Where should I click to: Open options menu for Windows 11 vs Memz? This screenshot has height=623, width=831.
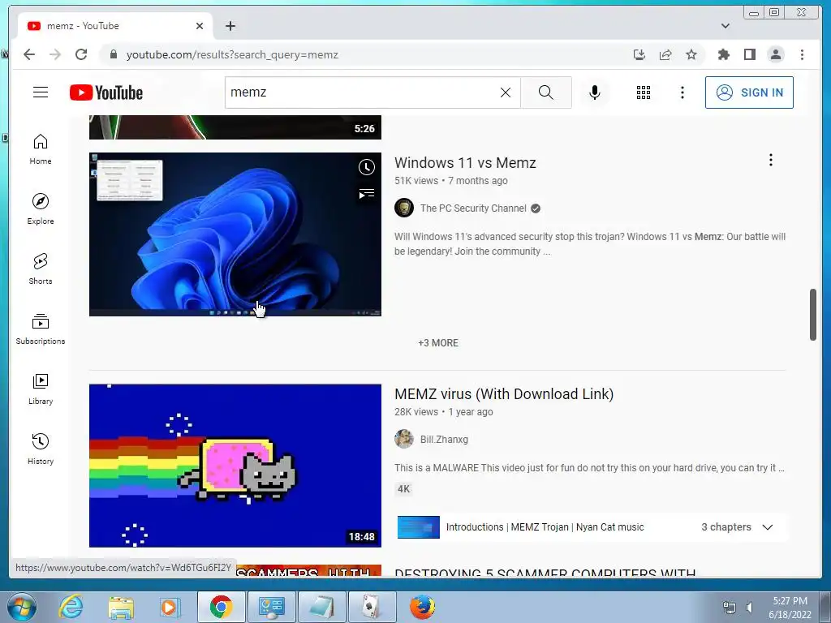click(x=771, y=160)
